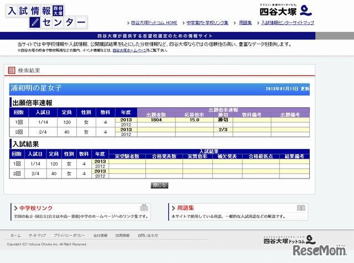Open 中学案内・学校リンク集 link
This screenshot has width=354, height=263.
(207, 23)
